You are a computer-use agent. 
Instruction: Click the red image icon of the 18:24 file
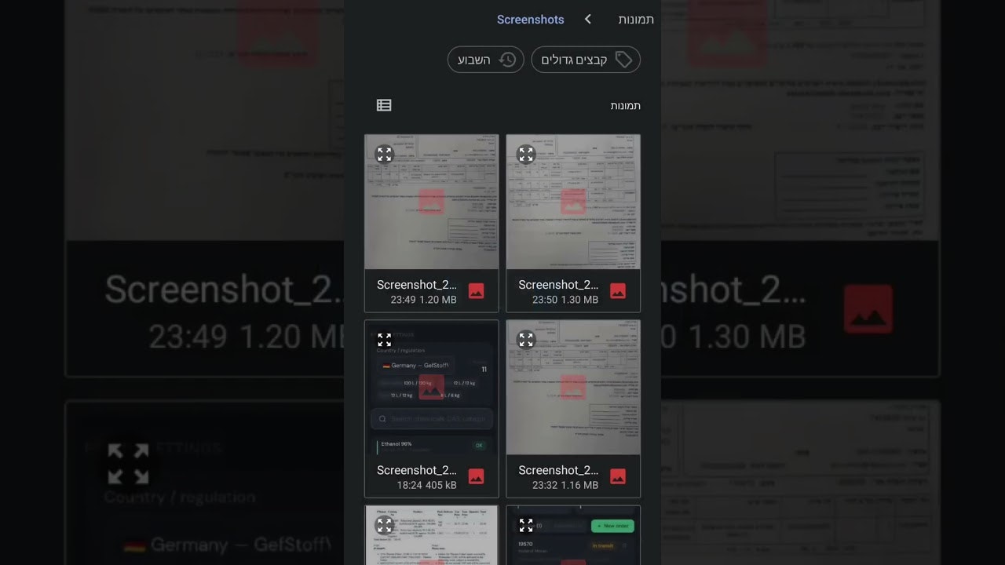(x=476, y=476)
